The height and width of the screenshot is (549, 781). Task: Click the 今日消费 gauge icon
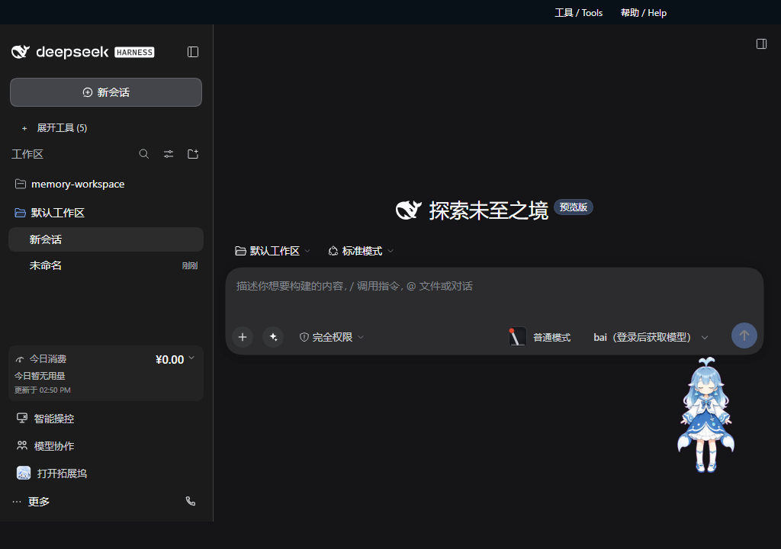[19, 359]
